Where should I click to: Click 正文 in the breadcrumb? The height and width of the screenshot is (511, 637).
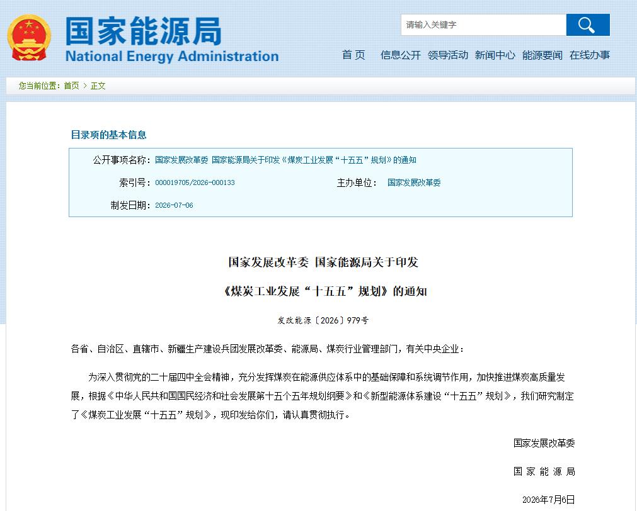[98, 86]
